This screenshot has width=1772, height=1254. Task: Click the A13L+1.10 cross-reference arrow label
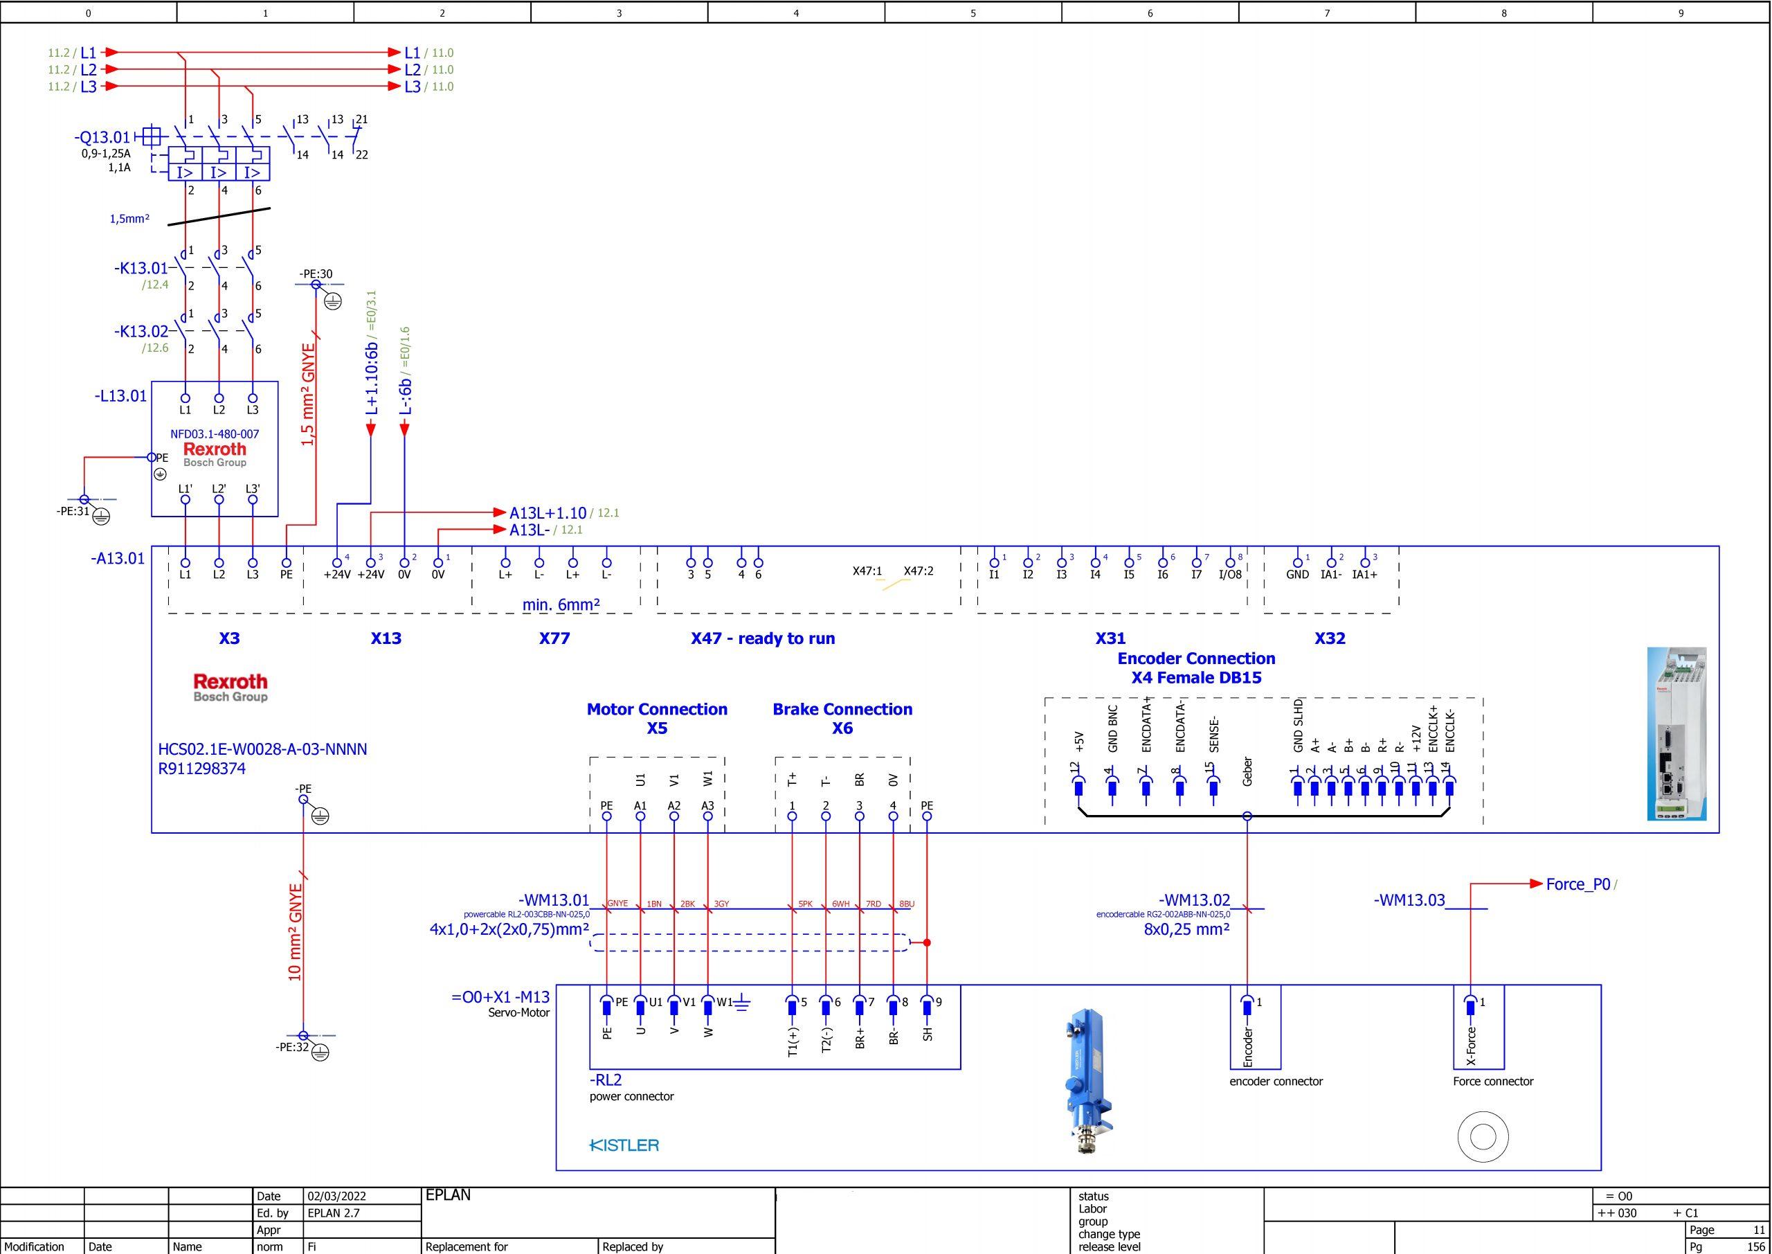(548, 512)
